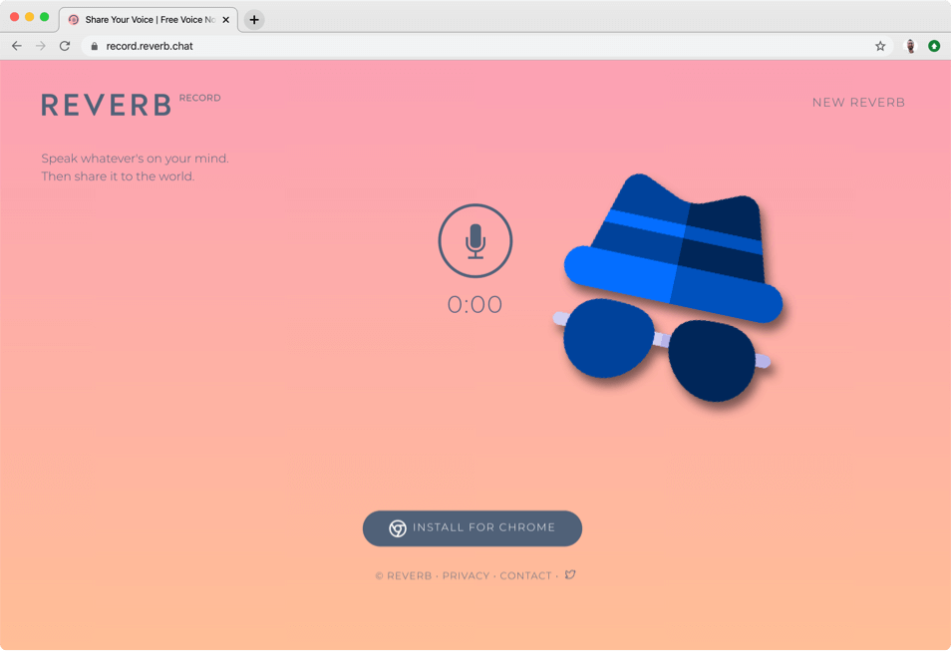Image resolution: width=951 pixels, height=651 pixels.
Task: Start recording with the microphone button
Action: click(x=475, y=241)
